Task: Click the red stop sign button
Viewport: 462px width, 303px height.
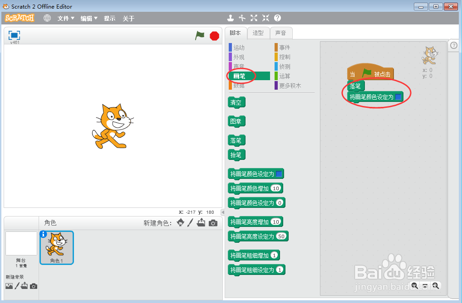Action: click(214, 36)
